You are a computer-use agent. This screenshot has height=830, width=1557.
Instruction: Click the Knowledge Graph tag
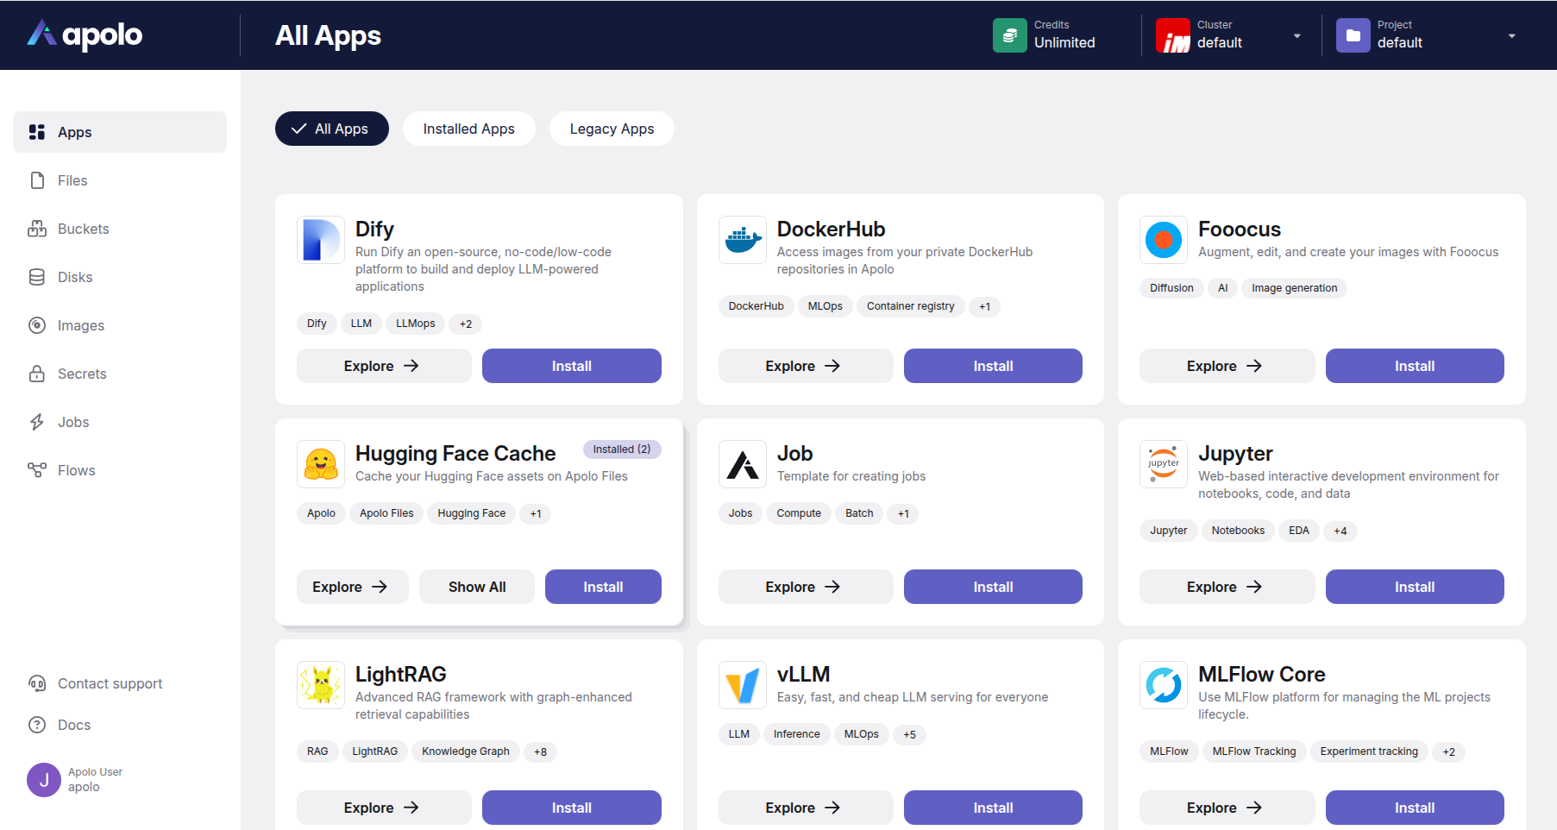(466, 751)
